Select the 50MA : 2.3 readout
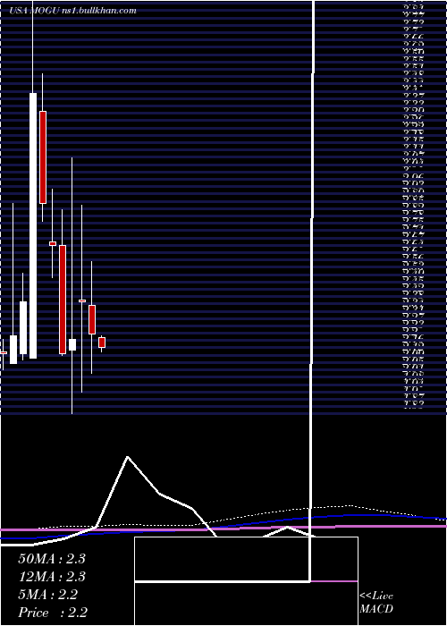 point(52,559)
